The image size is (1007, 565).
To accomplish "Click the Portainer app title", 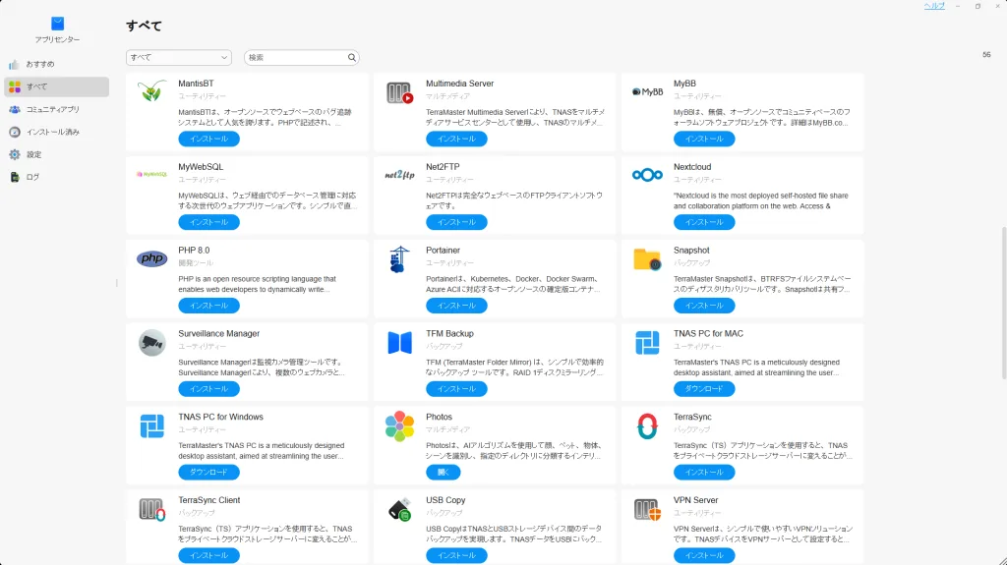I will coord(444,251).
